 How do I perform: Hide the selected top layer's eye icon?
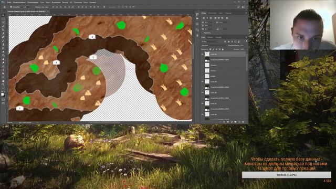[202, 54]
